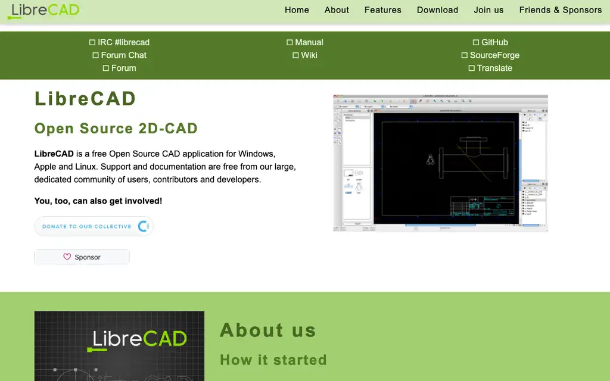This screenshot has height=381, width=610.
Task: Click the Sponsor button with heart
Action: [82, 257]
